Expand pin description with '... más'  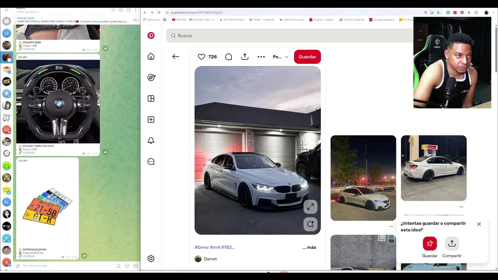(309, 247)
